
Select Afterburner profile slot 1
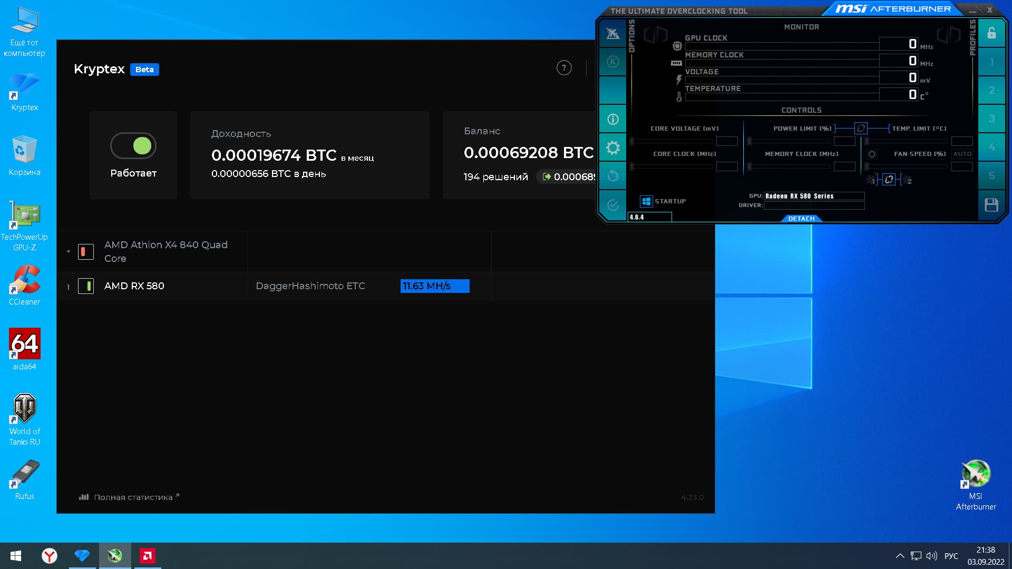(991, 62)
